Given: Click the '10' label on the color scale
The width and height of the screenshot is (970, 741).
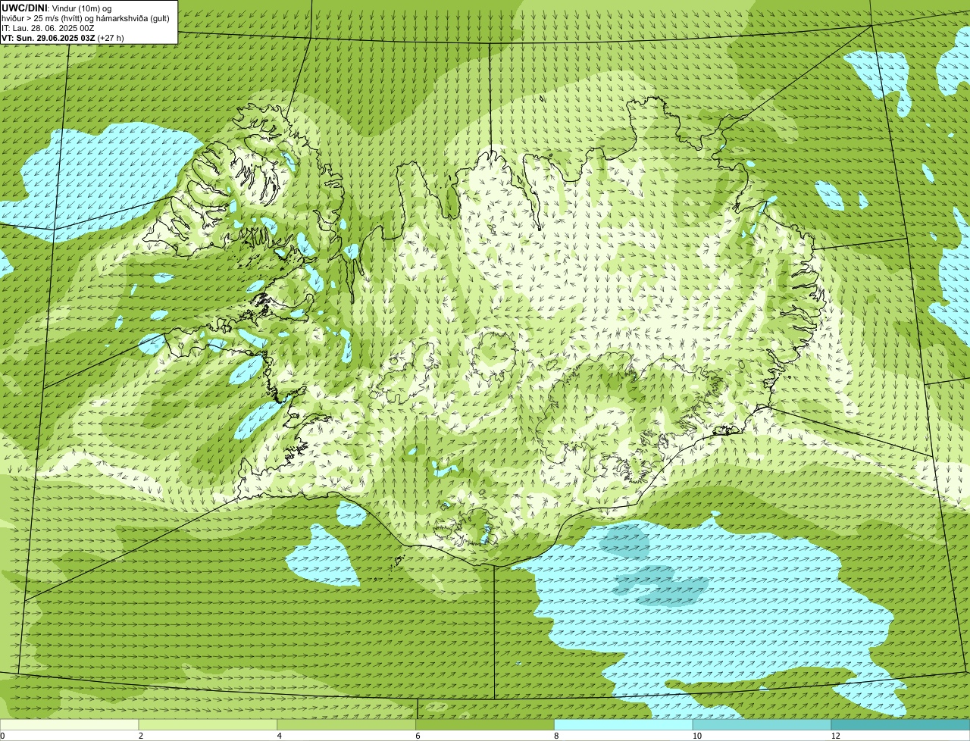Looking at the screenshot, I should click(x=696, y=736).
